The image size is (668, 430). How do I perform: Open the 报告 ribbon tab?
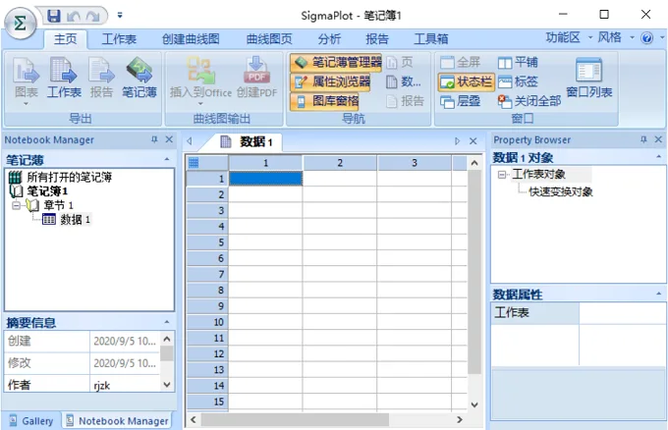pos(377,39)
